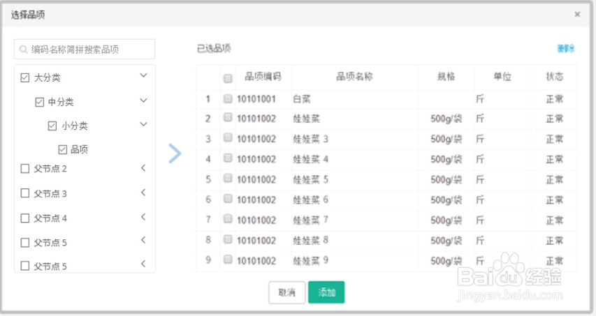
Task: Collapse the 小分类 chevron
Action: 143,124
